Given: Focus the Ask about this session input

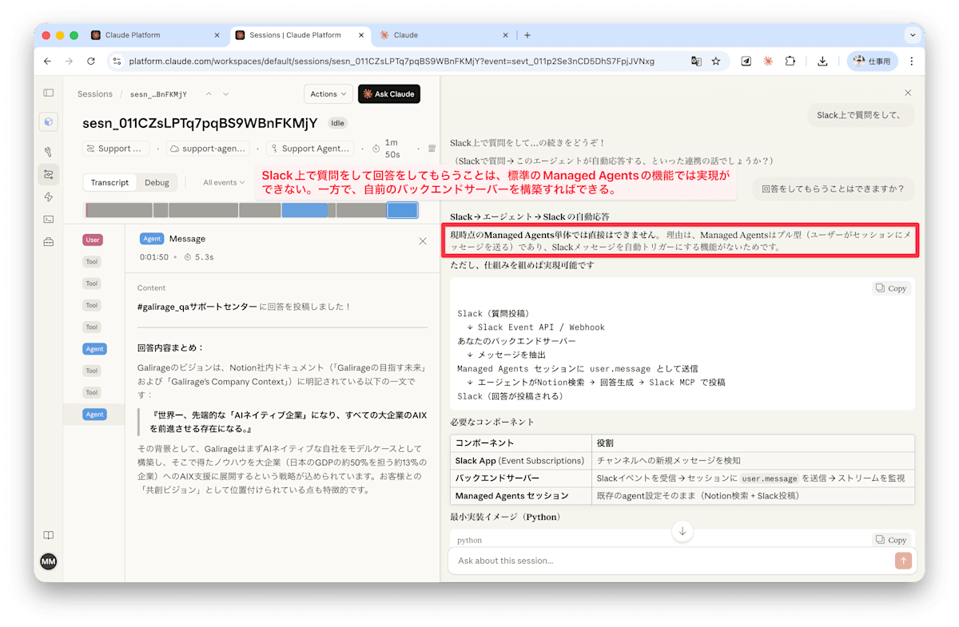Looking at the screenshot, I should click(x=671, y=561).
